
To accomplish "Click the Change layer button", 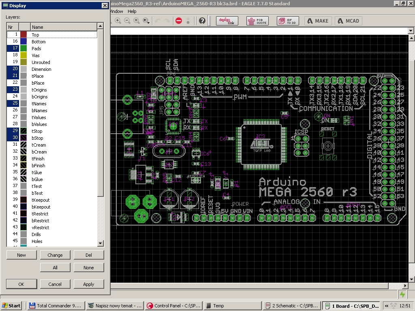I will click(55, 255).
